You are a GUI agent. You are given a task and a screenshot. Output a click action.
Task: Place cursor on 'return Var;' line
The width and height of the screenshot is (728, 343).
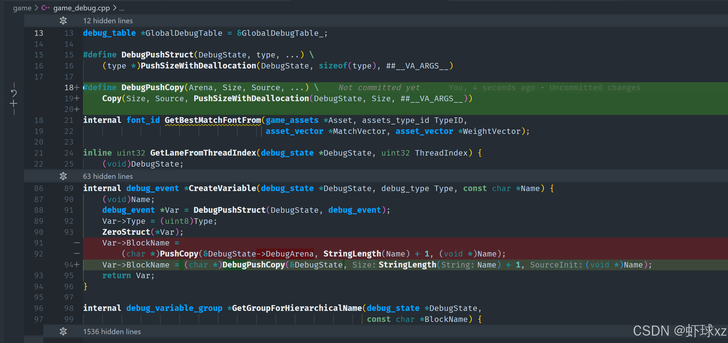pos(128,276)
